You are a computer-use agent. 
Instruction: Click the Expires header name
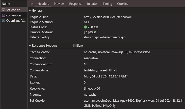coord(35,83)
